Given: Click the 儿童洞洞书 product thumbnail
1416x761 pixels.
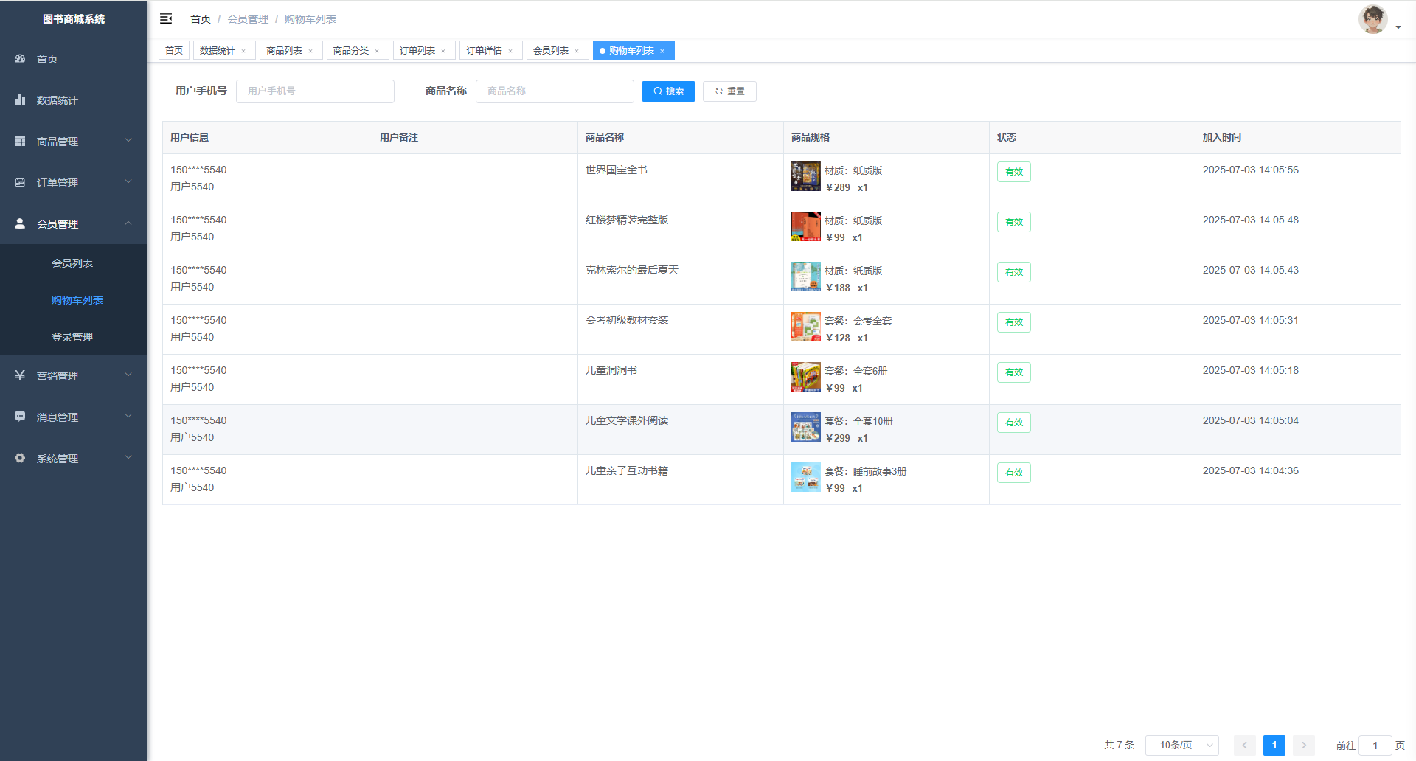Looking at the screenshot, I should (805, 377).
